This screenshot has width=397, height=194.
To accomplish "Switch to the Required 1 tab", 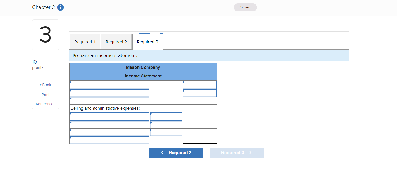I will [x=85, y=41].
